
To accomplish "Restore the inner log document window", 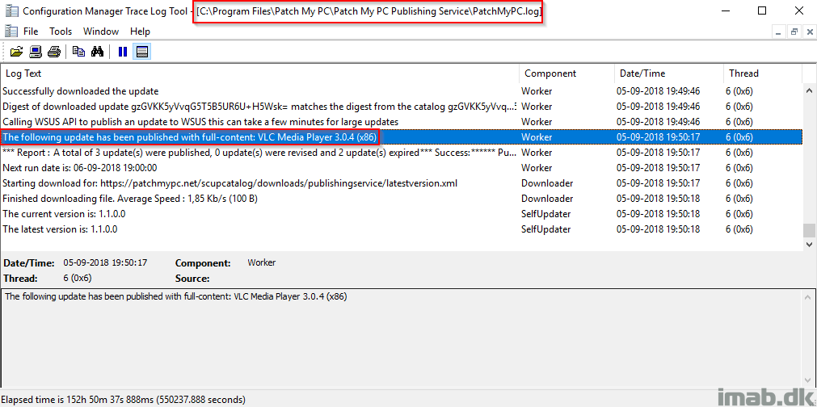I will (794, 31).
